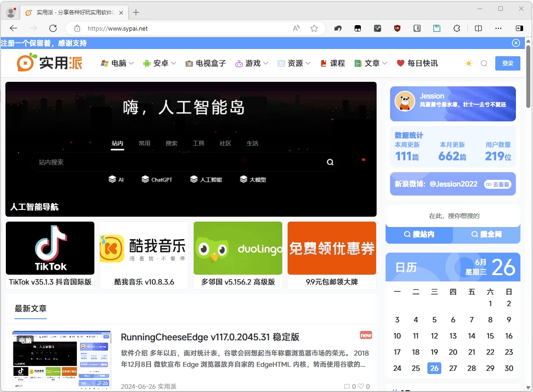Click the site search submit magnifier

coord(330,162)
